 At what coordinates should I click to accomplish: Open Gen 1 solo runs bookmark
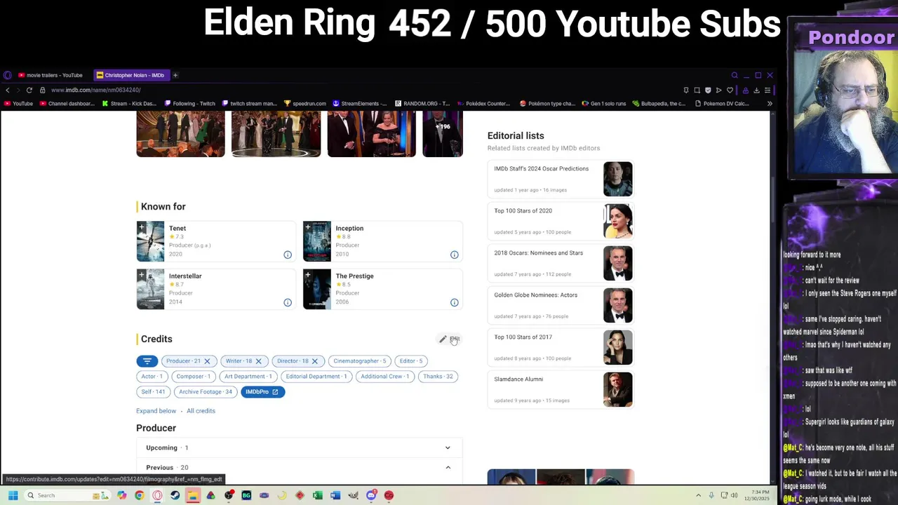click(603, 104)
